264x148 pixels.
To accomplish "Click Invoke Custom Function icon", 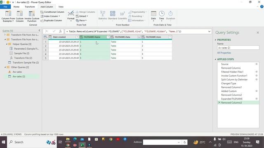I will pos(32,14).
